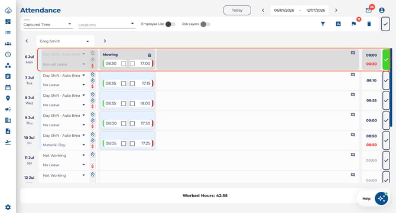Open the 11 Jul Not Working dropdown
Screen dimensions: 396x213
tap(64, 155)
